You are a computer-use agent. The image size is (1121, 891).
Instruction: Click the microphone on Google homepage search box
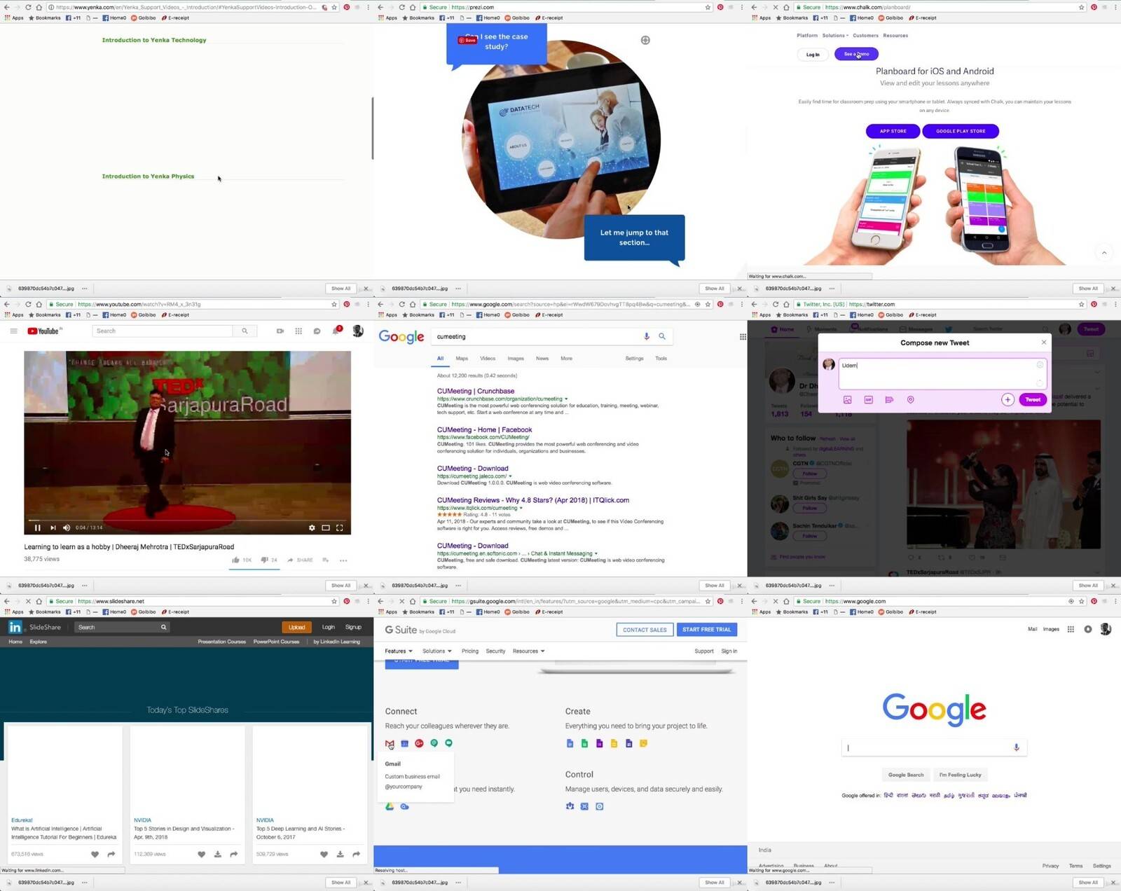point(1017,747)
